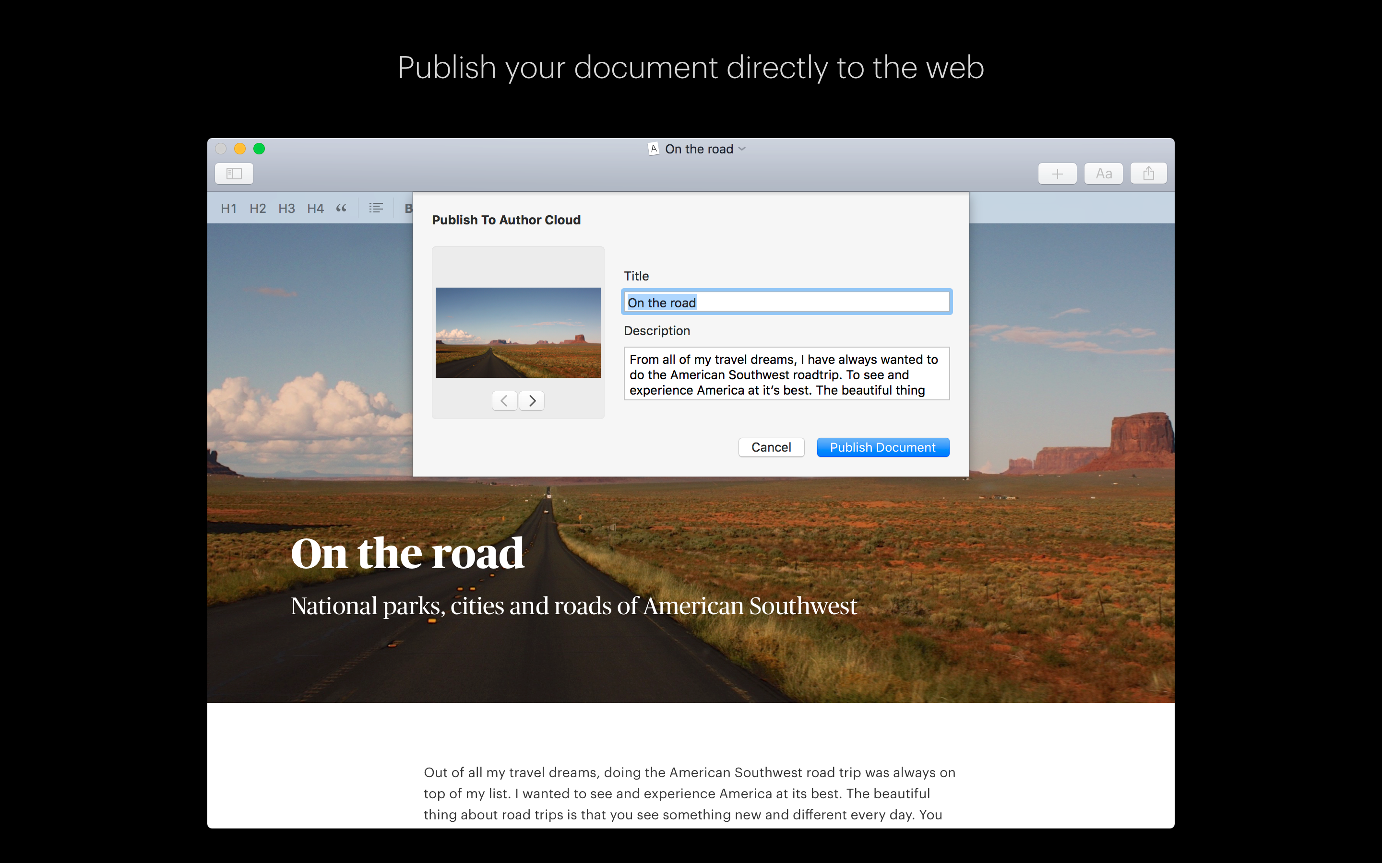Click inside the Description text box
The height and width of the screenshot is (863, 1382).
(x=786, y=374)
